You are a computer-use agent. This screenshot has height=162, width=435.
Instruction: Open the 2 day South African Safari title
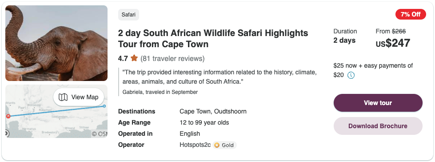point(213,39)
